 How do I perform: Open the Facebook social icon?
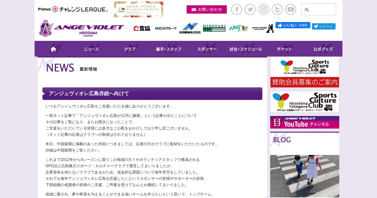point(237,9)
